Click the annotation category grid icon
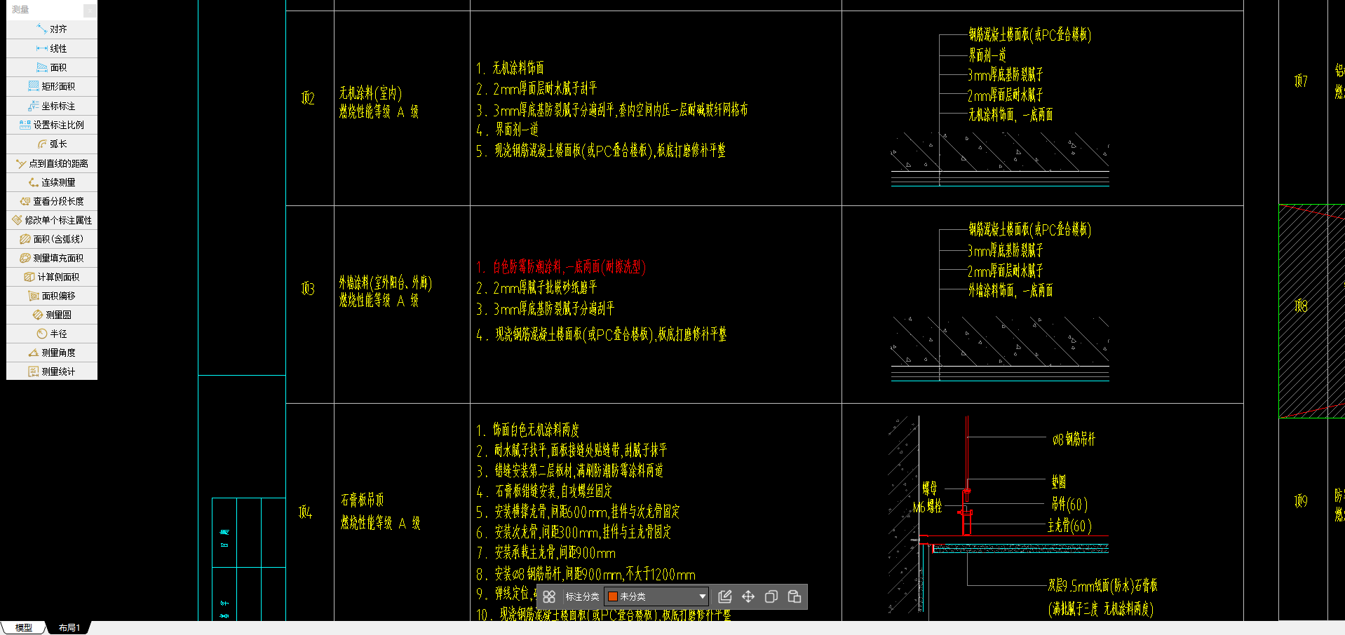Image resolution: width=1345 pixels, height=635 pixels. click(x=549, y=596)
